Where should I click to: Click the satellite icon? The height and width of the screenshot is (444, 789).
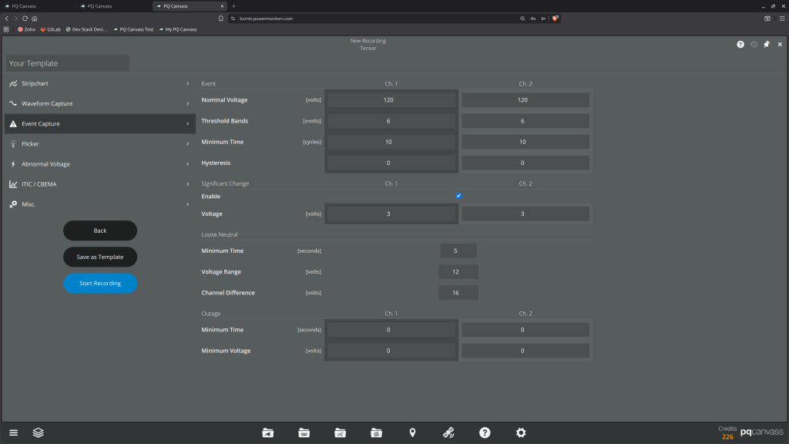tap(448, 432)
